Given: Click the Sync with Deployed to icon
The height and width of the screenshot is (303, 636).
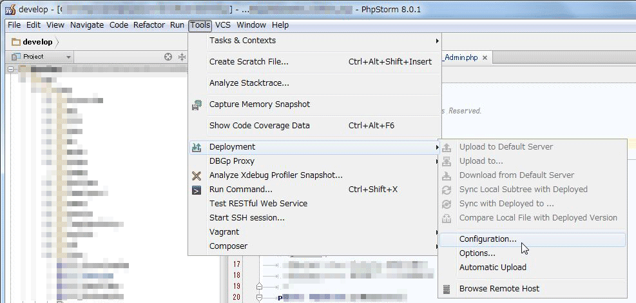Looking at the screenshot, I should point(447,204).
